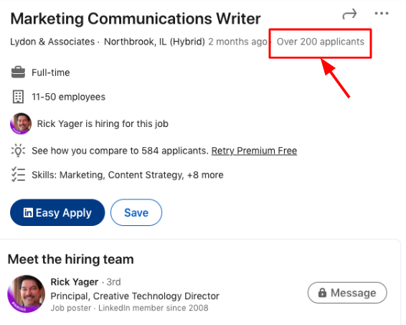This screenshot has width=406, height=325.
Task: Click the lightbulb insights icon
Action: 18,151
